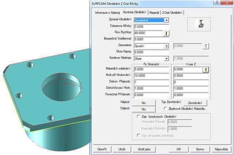234x155 pixels.
Task: Click the Po Stranách Ponechat Přídavek field
Action: click(151, 95)
